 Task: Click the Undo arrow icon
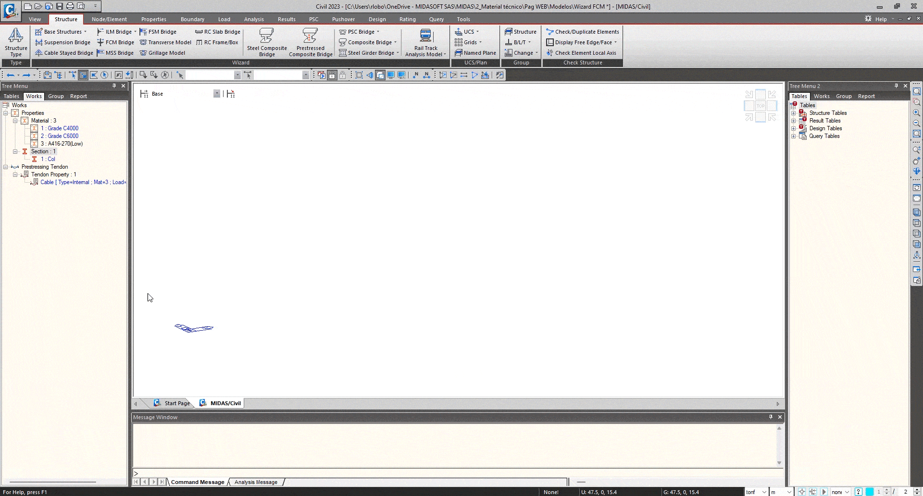(11, 75)
